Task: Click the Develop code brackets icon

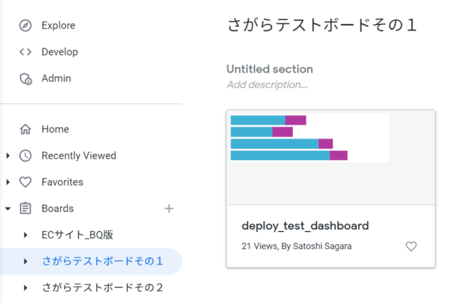Action: click(x=26, y=52)
